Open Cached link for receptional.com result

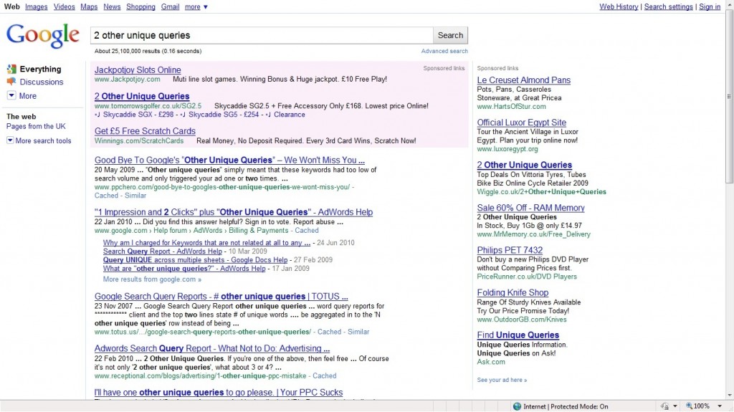coord(325,376)
